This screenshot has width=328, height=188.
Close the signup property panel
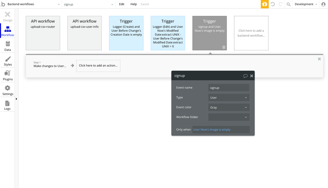click(252, 76)
